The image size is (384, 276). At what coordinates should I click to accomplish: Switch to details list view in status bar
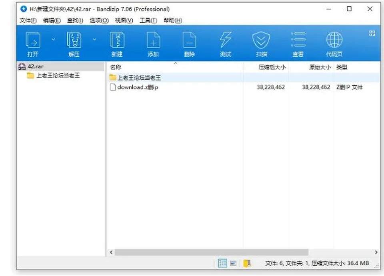pos(222,263)
